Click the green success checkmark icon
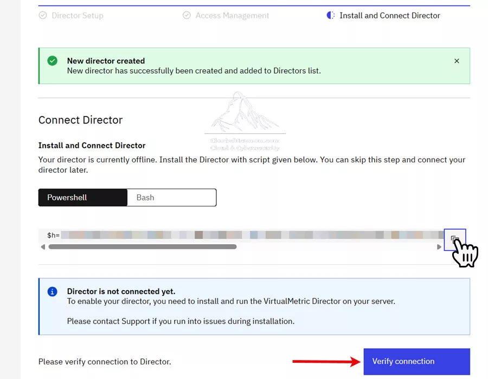 (52, 61)
